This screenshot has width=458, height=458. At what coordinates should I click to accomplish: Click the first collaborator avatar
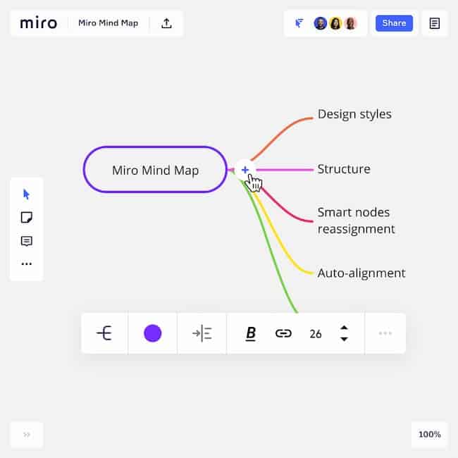coord(320,23)
